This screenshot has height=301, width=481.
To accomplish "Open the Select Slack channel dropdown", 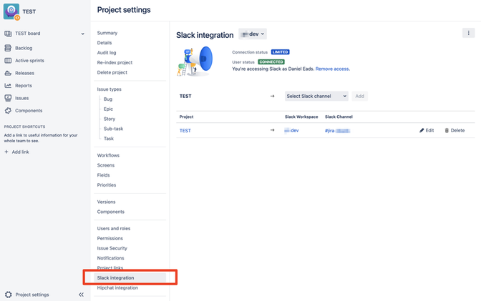I will coord(316,97).
